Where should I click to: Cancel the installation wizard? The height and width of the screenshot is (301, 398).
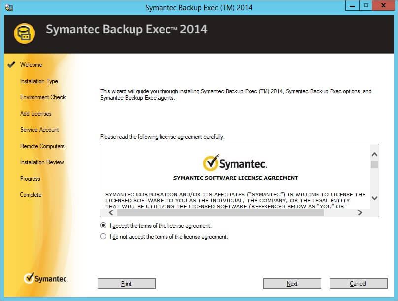click(359, 283)
